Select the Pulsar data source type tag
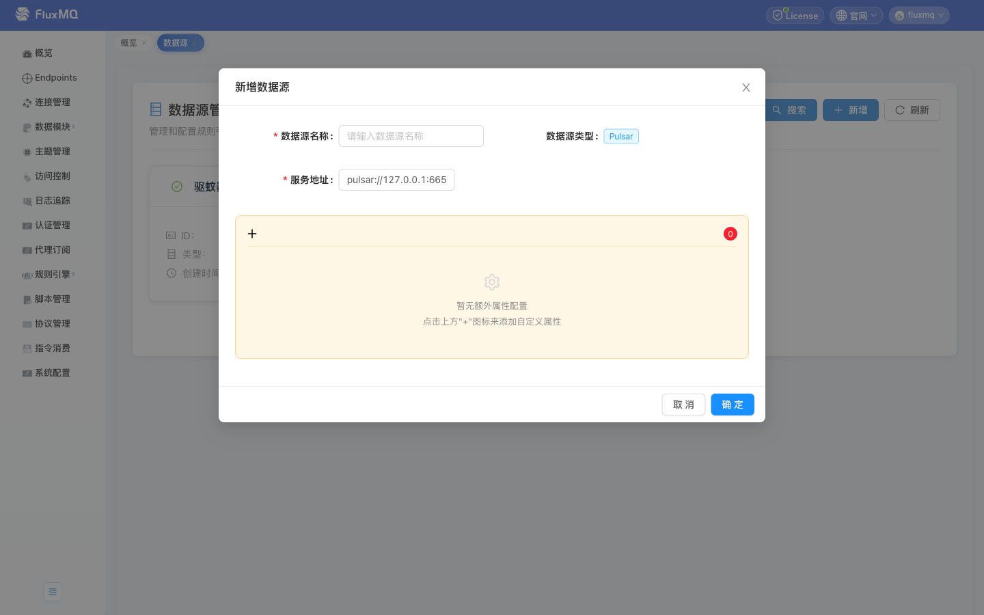The image size is (984, 615). click(620, 137)
